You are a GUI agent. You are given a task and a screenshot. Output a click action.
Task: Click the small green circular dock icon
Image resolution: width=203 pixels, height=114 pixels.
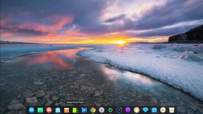pos(110,110)
